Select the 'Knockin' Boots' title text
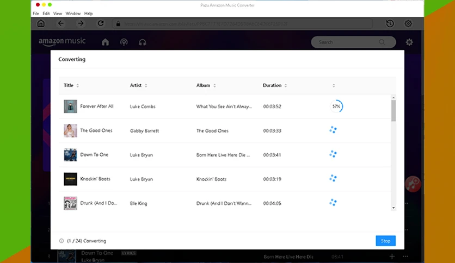The width and height of the screenshot is (455, 263). point(95,179)
